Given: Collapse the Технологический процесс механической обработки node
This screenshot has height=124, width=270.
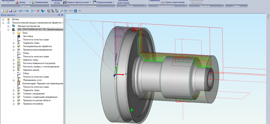Looking at the screenshot, I should point(3,23).
